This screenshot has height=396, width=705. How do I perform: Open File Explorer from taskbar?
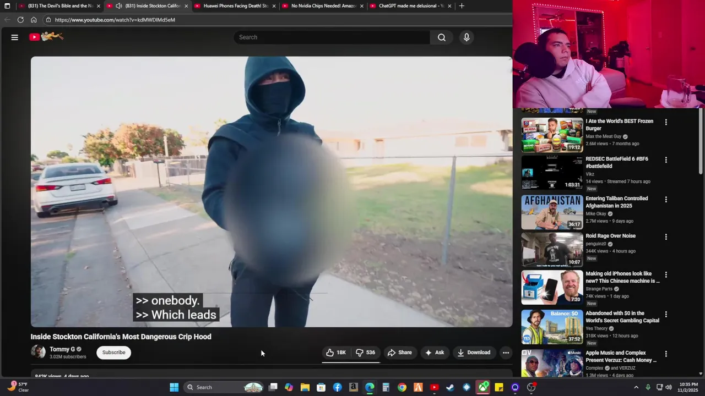(305, 387)
